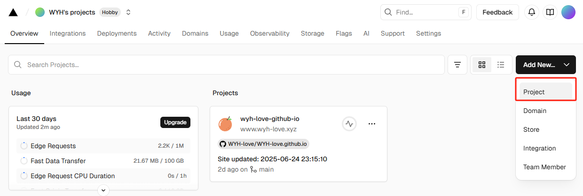Open the user avatar menu
Viewport: 583px width, 196px height.
568,13
